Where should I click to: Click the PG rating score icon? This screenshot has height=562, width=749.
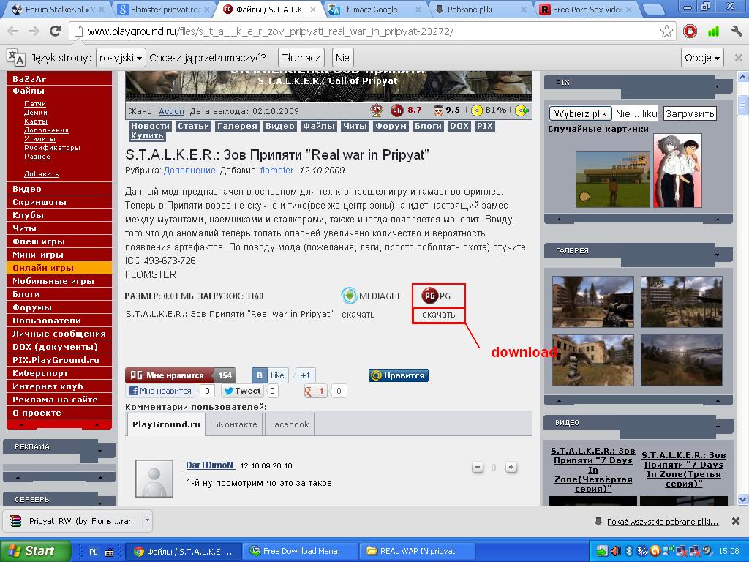(397, 110)
